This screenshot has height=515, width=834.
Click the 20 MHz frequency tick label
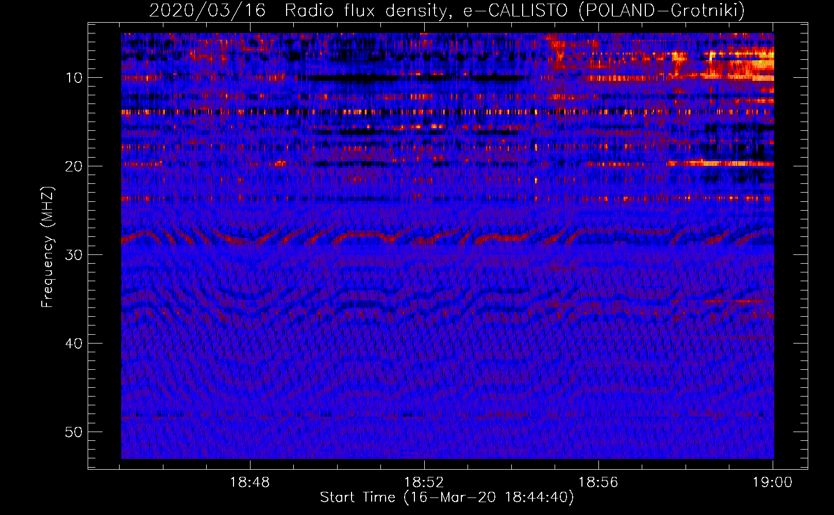74,166
